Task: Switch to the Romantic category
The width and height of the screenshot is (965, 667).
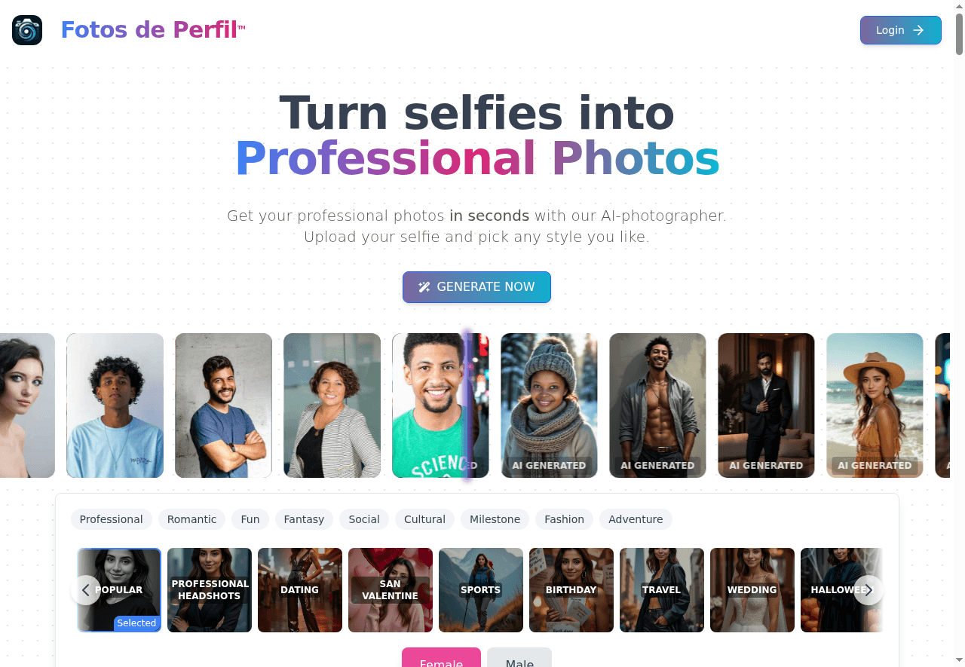Action: [191, 519]
